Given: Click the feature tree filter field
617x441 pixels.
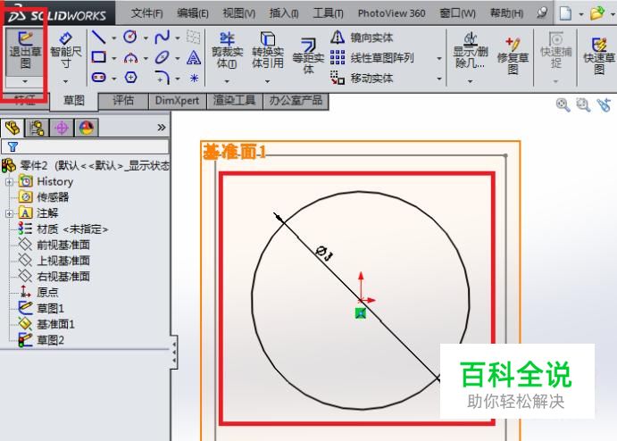Looking at the screenshot, I should point(85,146).
